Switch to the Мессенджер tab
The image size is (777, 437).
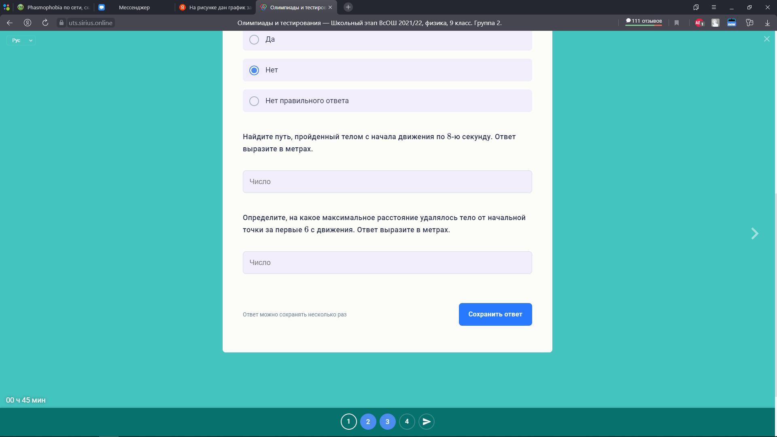pos(134,7)
